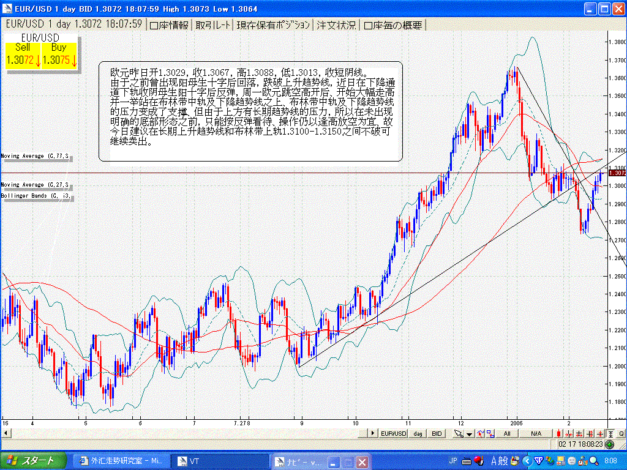
Task: Click the Chinese analysis text box
Action: click(250, 111)
